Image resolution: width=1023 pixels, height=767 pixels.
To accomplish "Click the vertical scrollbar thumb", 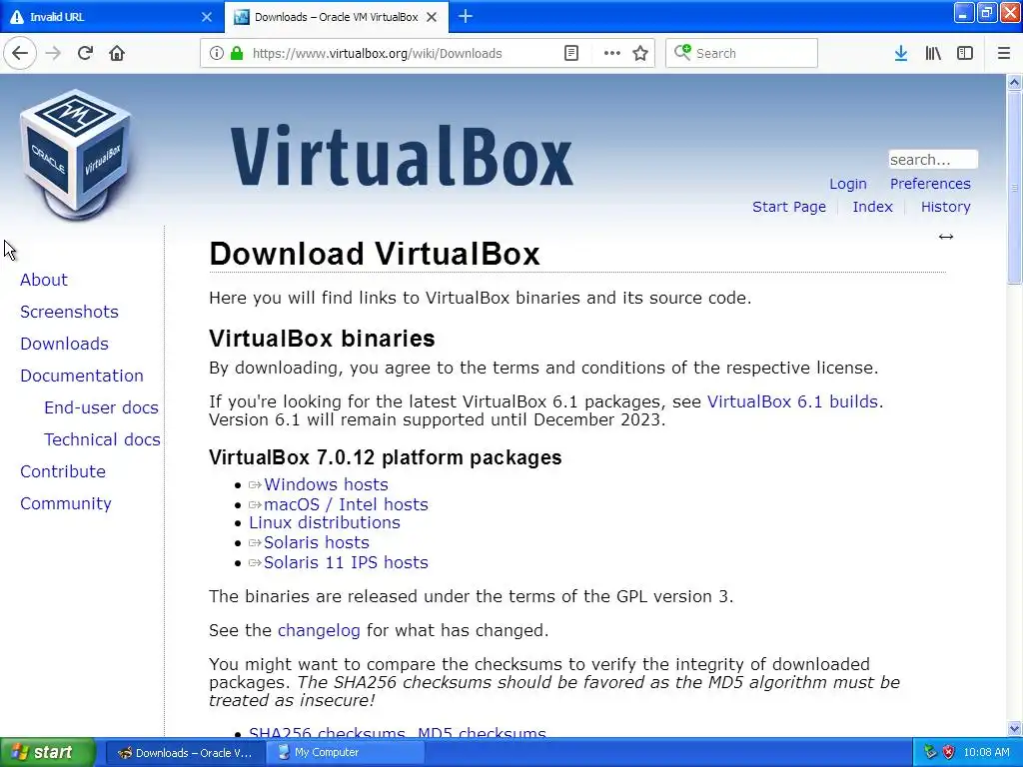I will pyautogui.click(x=1014, y=187).
